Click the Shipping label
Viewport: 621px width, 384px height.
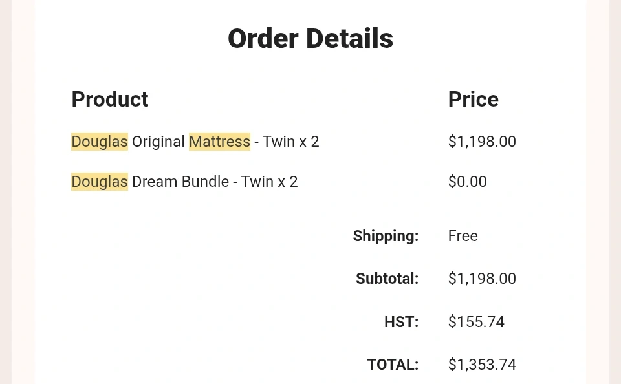[x=386, y=236]
